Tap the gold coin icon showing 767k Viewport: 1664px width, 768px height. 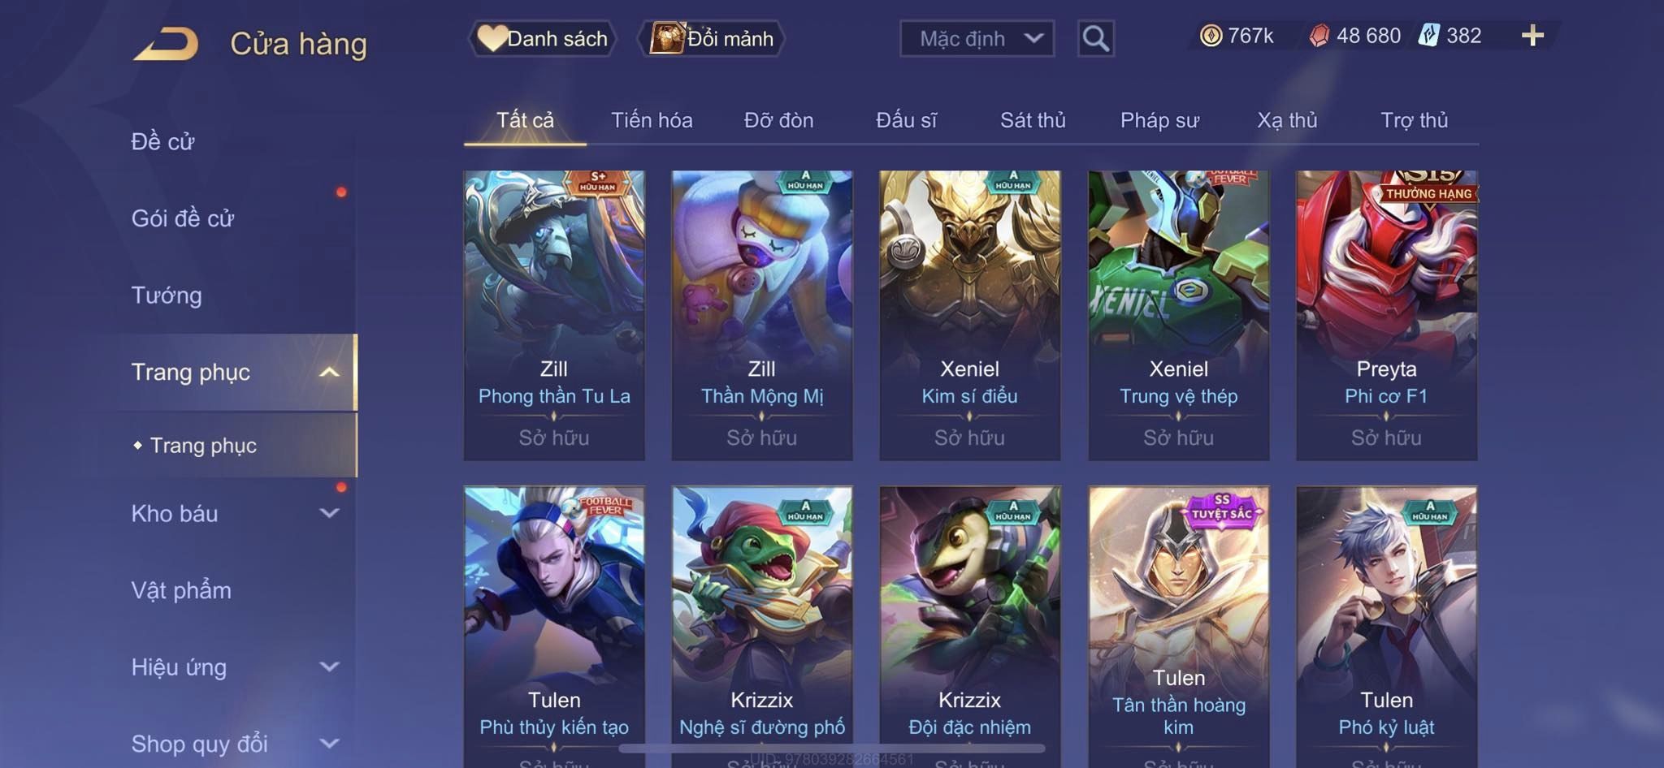tap(1211, 36)
